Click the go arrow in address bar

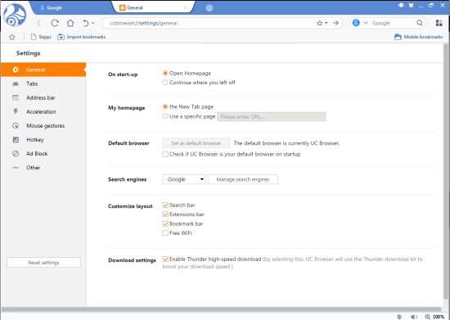coord(335,23)
